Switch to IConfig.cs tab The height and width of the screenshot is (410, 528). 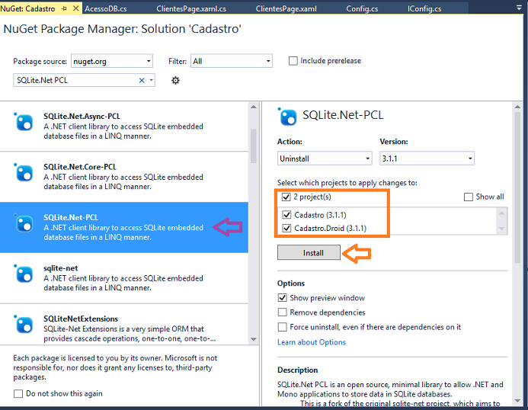pyautogui.click(x=424, y=8)
